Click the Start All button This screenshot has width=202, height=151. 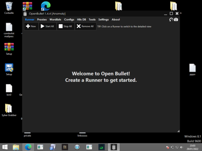[x=48, y=26]
